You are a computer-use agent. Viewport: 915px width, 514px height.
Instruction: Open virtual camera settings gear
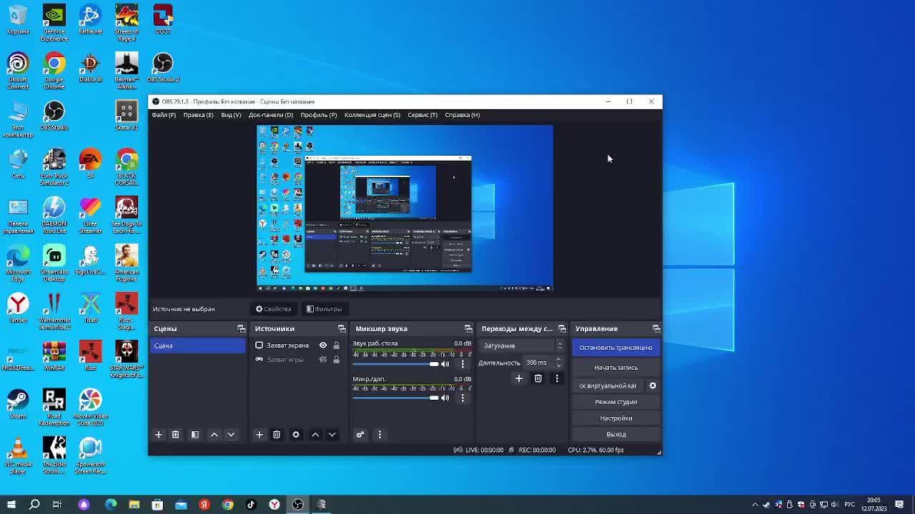(x=653, y=385)
